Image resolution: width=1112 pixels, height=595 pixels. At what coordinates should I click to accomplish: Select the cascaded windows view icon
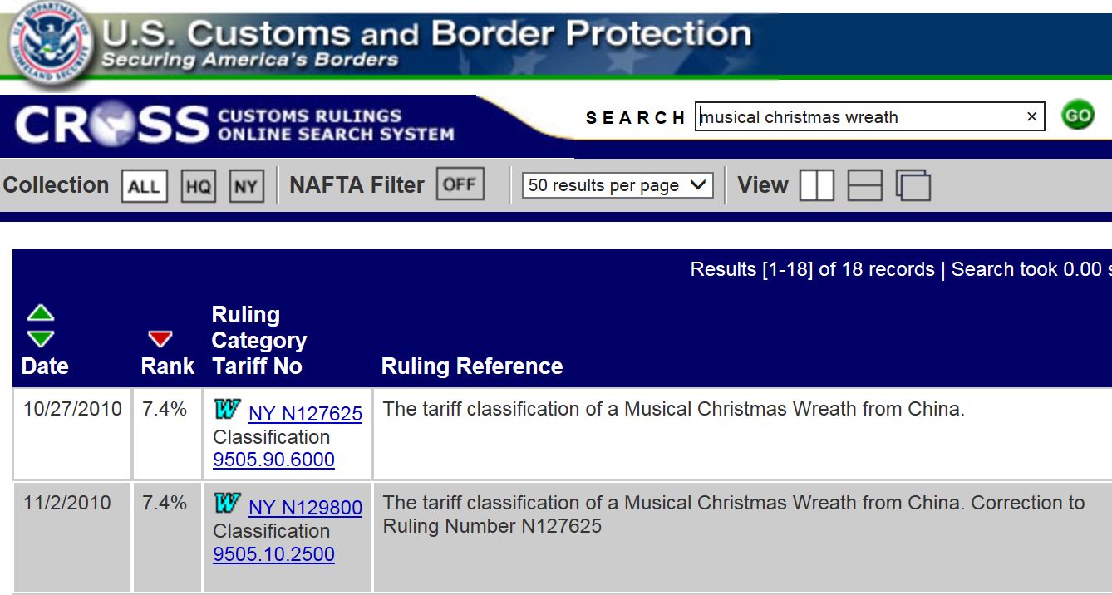click(x=913, y=185)
